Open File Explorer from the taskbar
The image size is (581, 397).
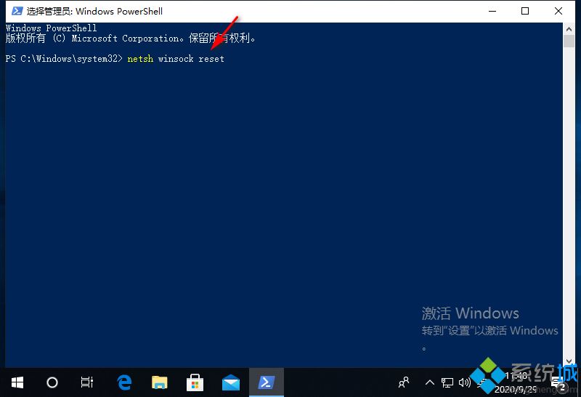click(160, 382)
